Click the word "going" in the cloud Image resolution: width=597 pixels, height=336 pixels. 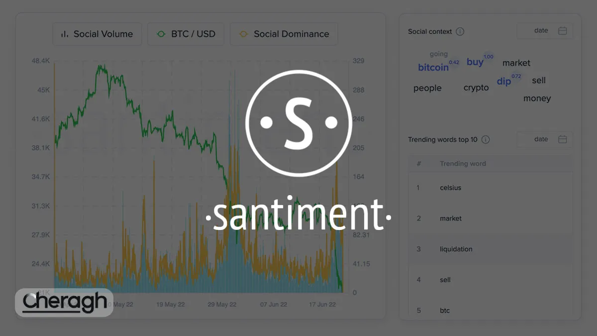439,54
